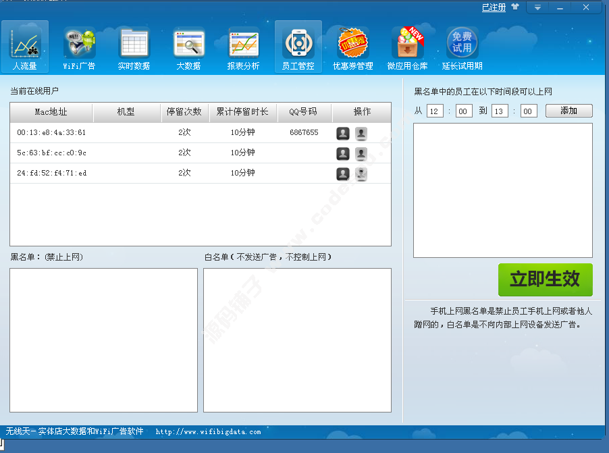
Task: Sort by the 机型 column header
Action: click(127, 112)
